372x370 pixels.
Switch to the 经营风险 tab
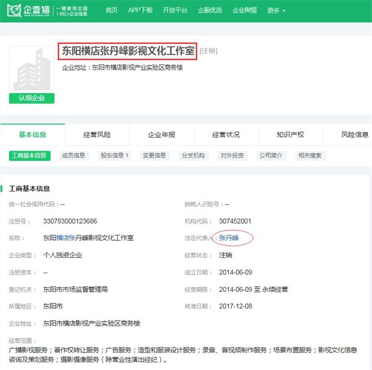click(x=97, y=135)
